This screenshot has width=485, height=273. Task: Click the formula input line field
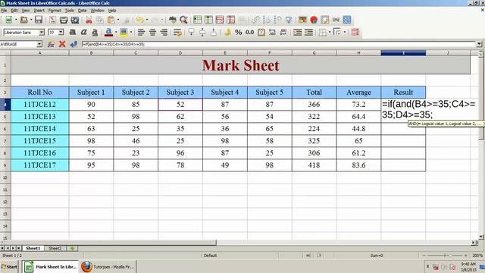tap(278, 44)
